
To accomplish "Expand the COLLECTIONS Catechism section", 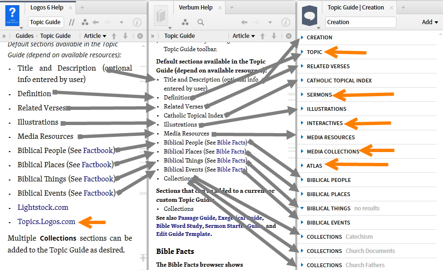I will click(x=302, y=237).
